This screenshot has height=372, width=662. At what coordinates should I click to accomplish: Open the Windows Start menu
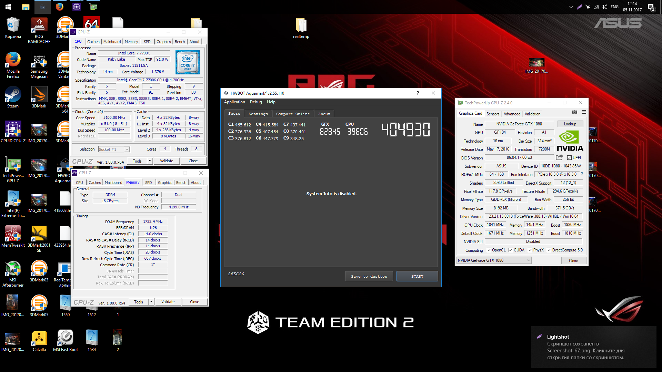coord(8,7)
